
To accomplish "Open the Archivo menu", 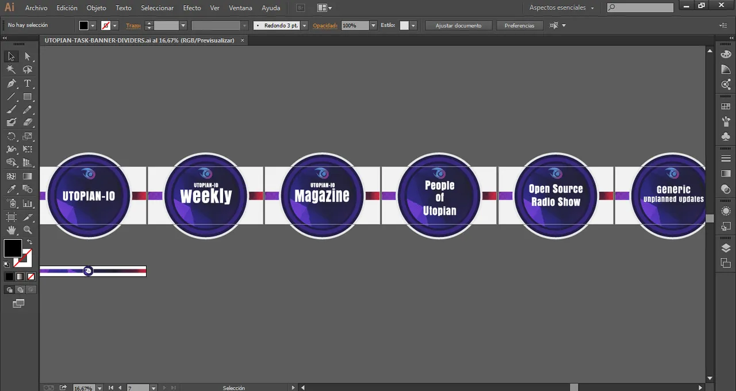I will click(36, 8).
